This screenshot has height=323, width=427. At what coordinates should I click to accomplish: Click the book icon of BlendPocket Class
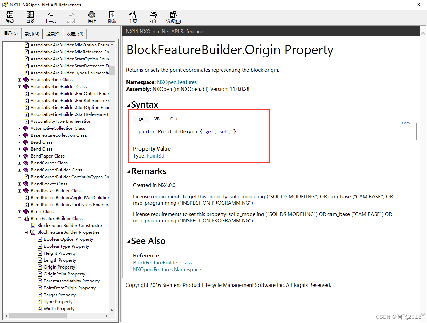pyautogui.click(x=26, y=184)
